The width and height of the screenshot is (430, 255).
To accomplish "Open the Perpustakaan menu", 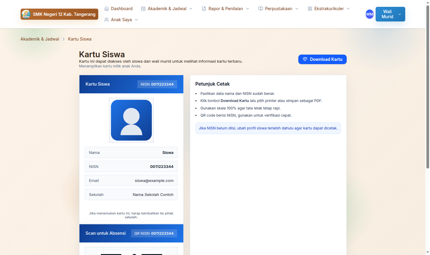I will [278, 9].
